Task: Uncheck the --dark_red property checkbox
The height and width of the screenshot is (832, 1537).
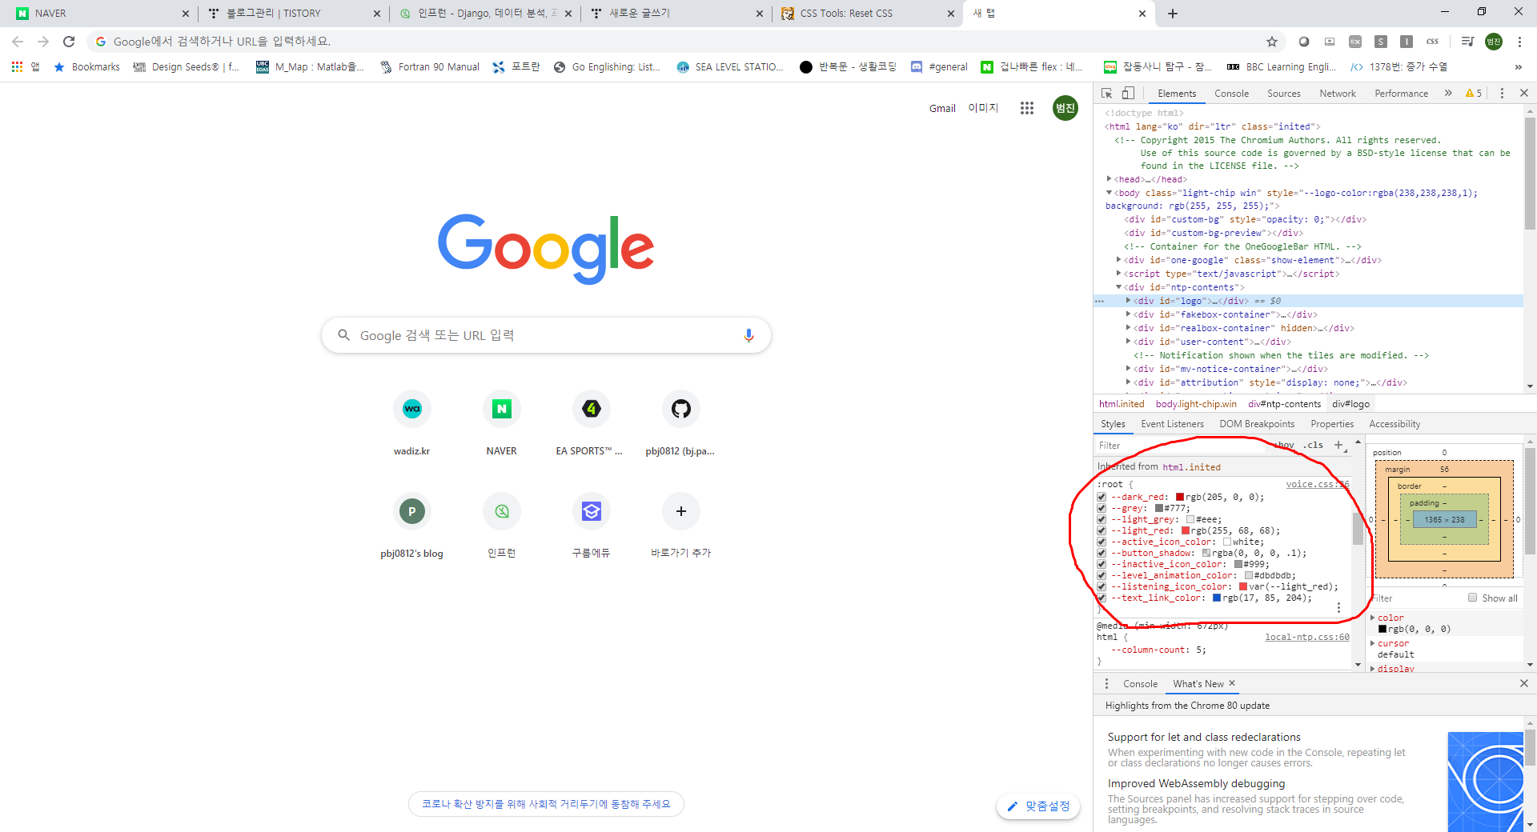Action: tap(1102, 497)
